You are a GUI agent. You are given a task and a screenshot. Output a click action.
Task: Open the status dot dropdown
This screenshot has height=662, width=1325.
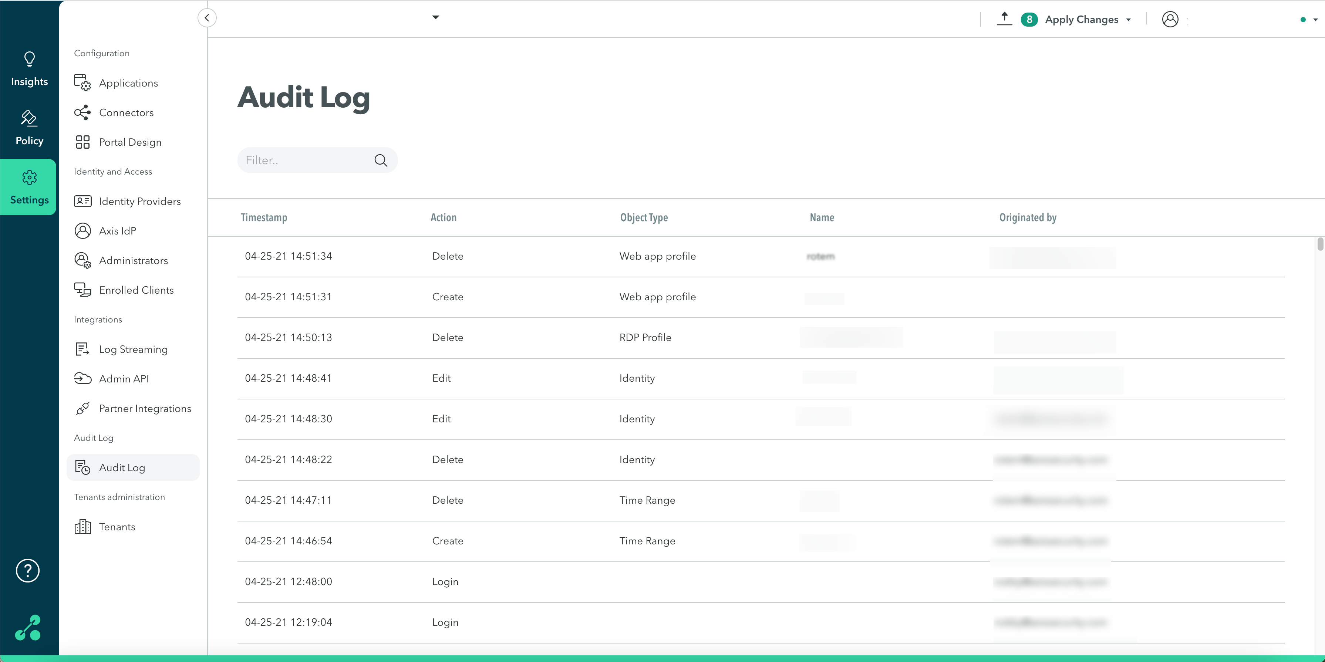click(1315, 20)
